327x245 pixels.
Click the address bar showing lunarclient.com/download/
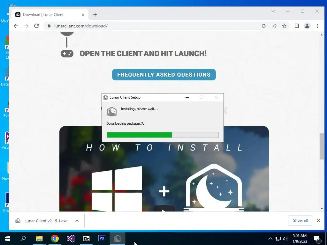pos(154,26)
